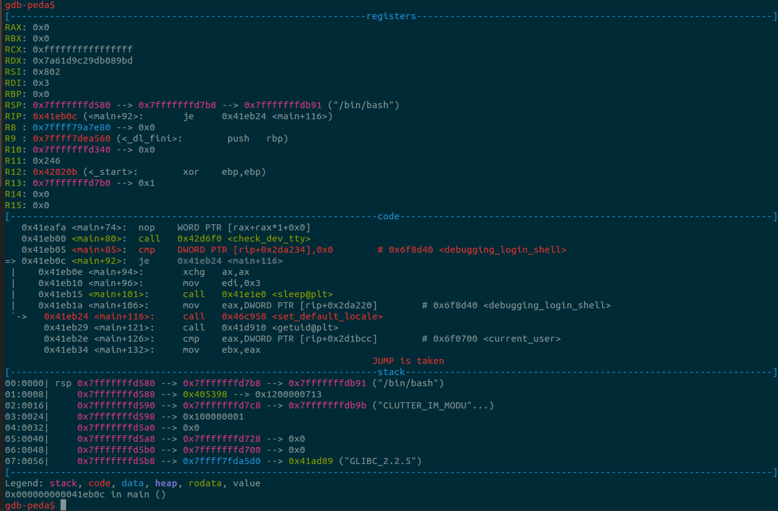
Task: Click R10 address 0x7fffffffd340
Action: click(x=72, y=150)
